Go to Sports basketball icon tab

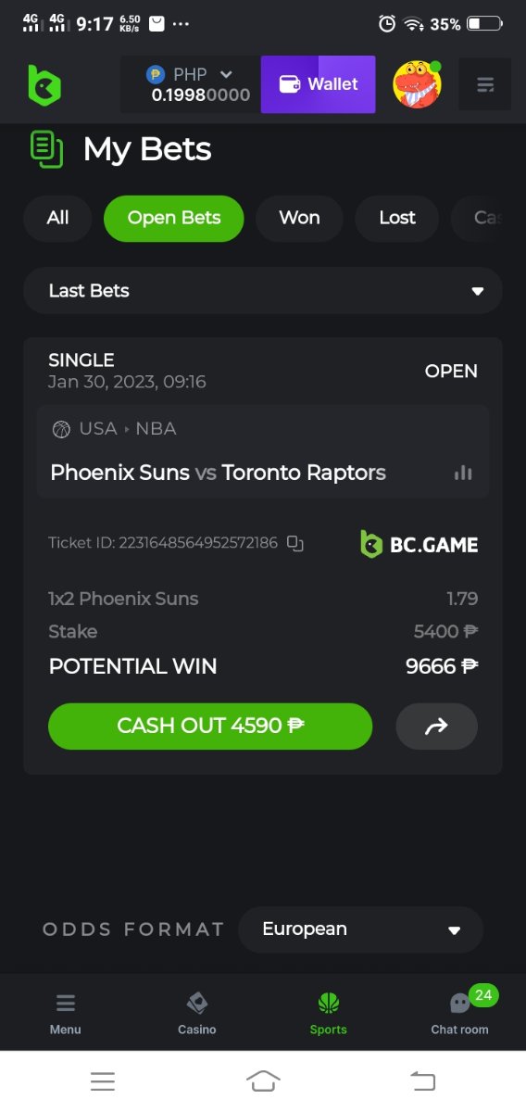[329, 1012]
